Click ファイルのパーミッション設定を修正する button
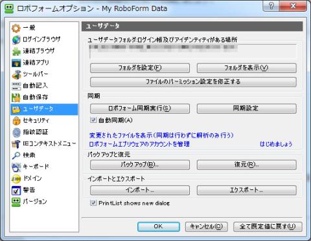This screenshot has height=241, width=311. tap(193, 82)
